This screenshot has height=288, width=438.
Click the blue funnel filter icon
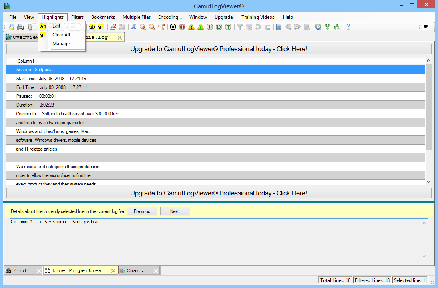coord(240,27)
